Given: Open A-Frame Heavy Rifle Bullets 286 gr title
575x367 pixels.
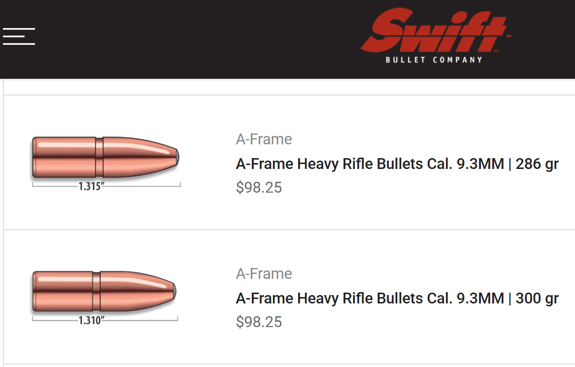Looking at the screenshot, I should click(397, 164).
